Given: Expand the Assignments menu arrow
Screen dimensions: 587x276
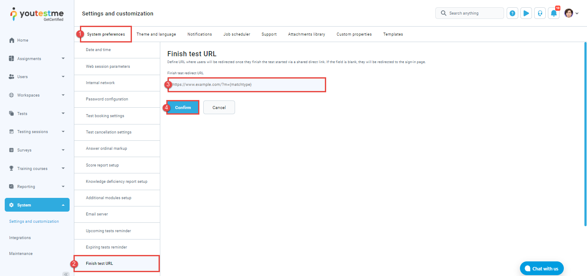Looking at the screenshot, I should point(63,58).
